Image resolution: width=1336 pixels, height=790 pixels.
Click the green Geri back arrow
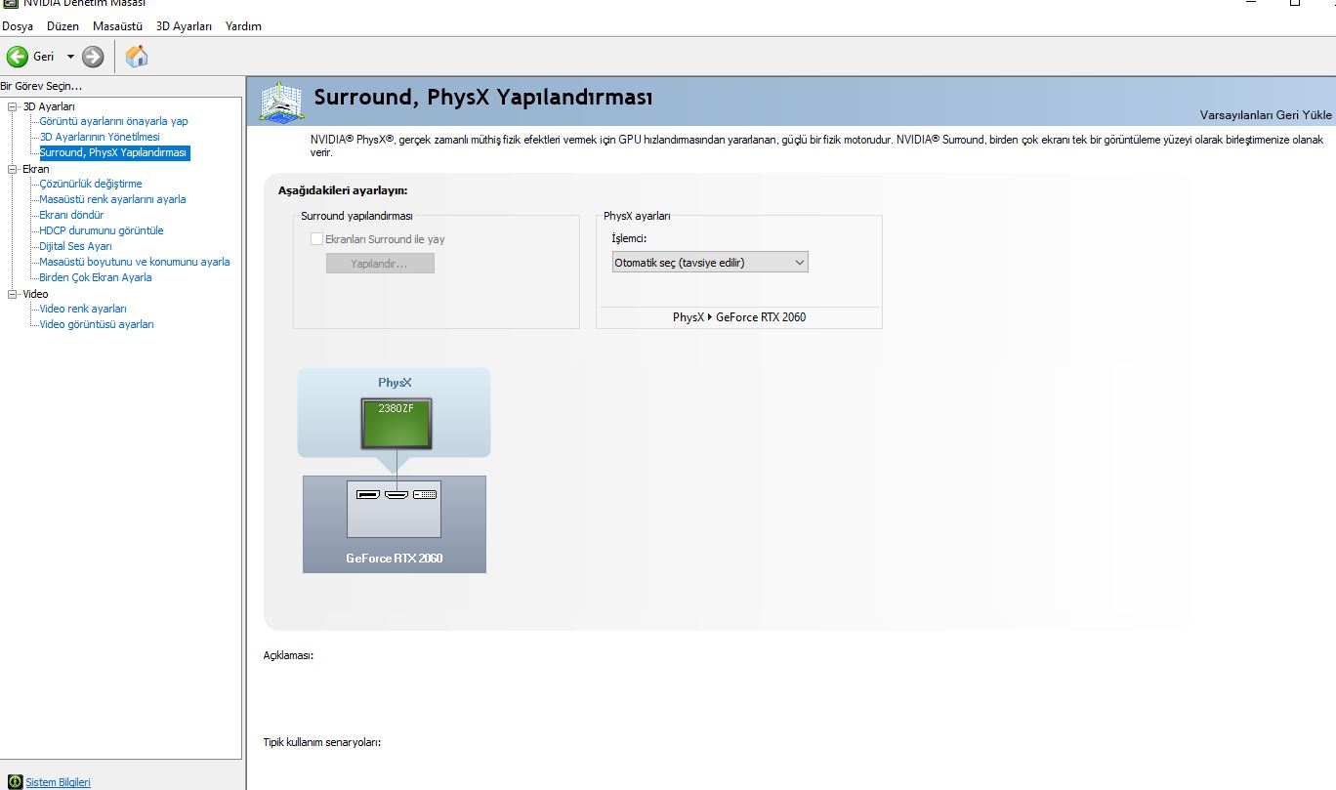[x=17, y=57]
